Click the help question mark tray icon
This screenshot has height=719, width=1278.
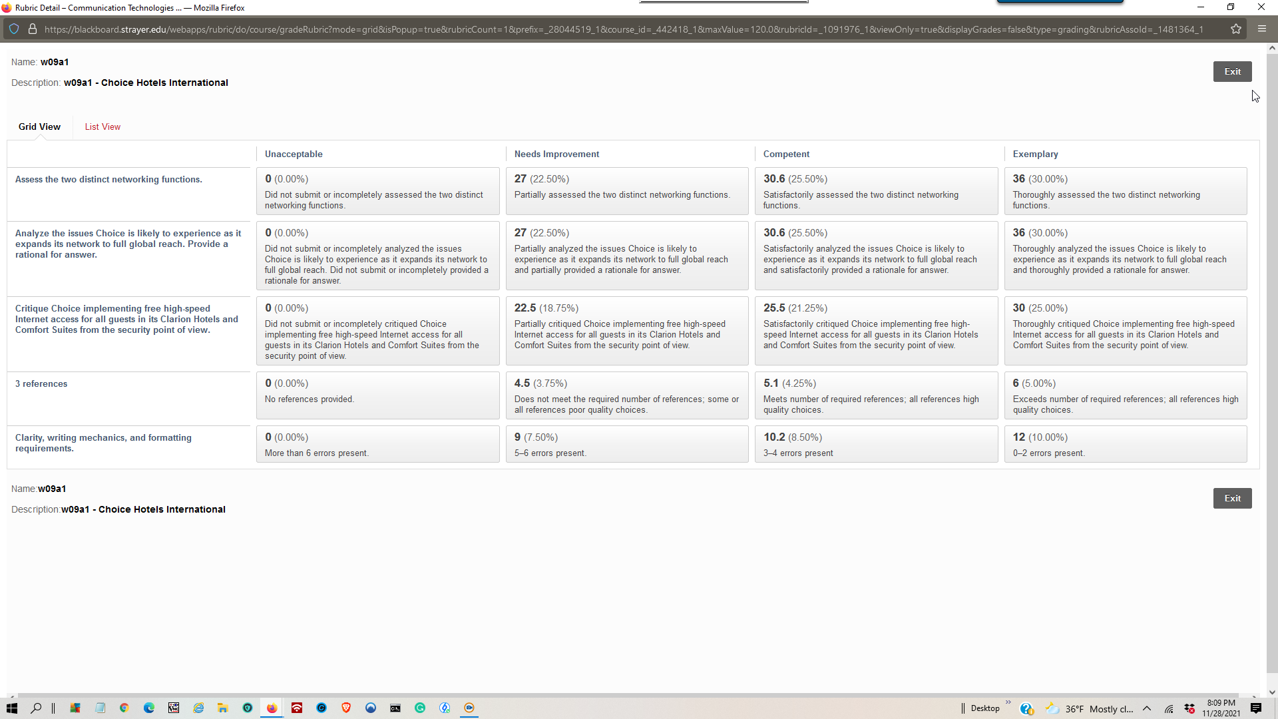1026,709
